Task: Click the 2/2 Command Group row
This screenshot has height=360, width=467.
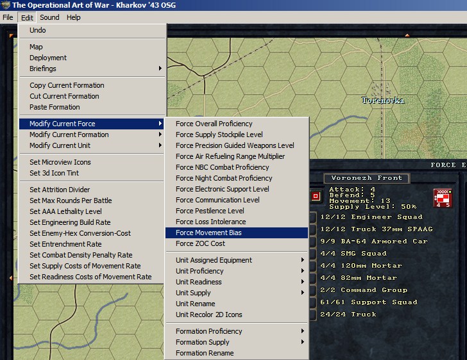Action: [364, 290]
